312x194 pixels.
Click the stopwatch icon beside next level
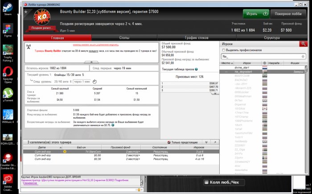pos(94,81)
